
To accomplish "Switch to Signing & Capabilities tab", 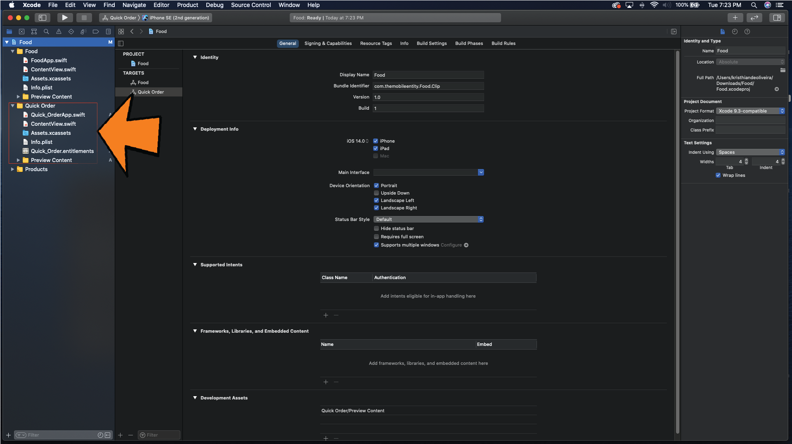I will pos(328,43).
